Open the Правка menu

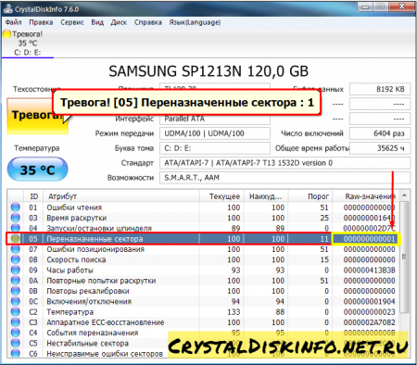(41, 22)
